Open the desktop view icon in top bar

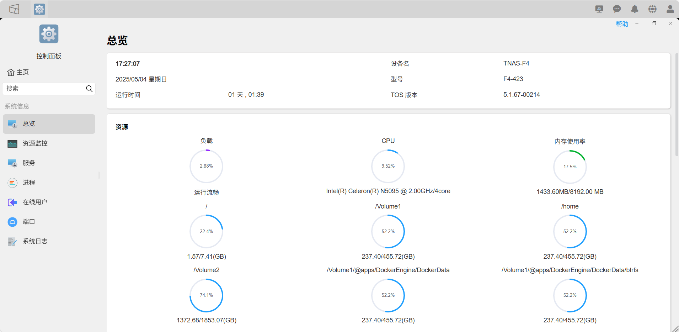tap(14, 9)
